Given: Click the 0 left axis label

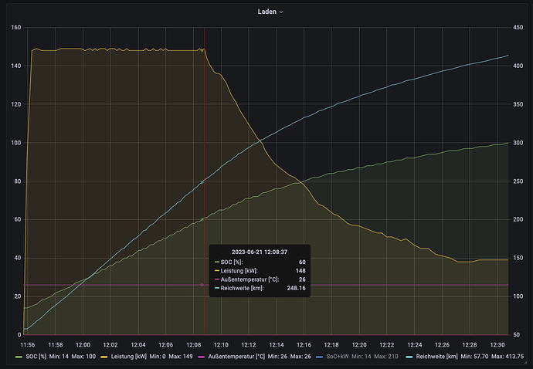Looking at the screenshot, I should [x=19, y=335].
